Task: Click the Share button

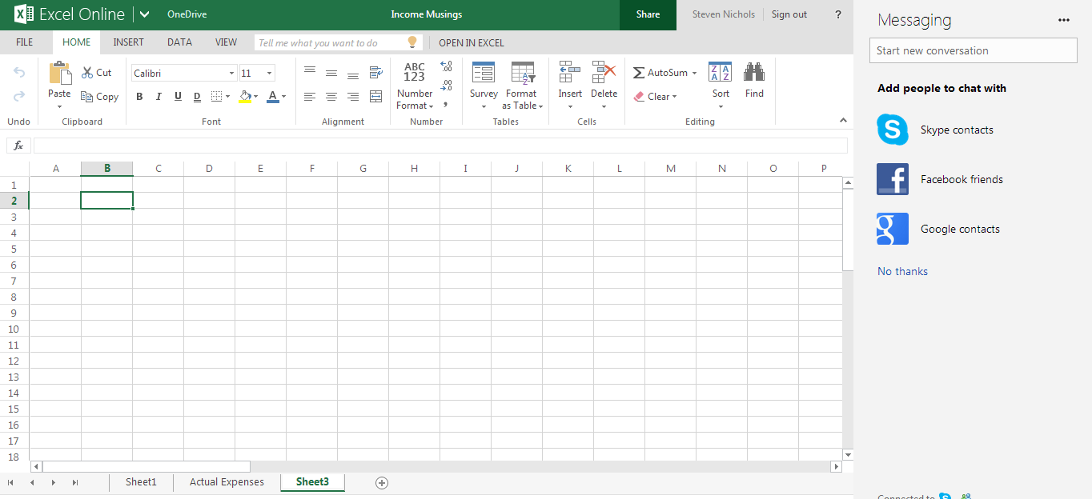Action: tap(648, 14)
